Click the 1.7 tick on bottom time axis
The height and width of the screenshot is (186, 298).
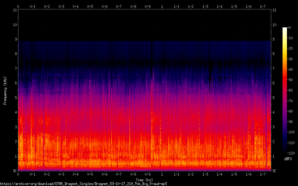263,174
